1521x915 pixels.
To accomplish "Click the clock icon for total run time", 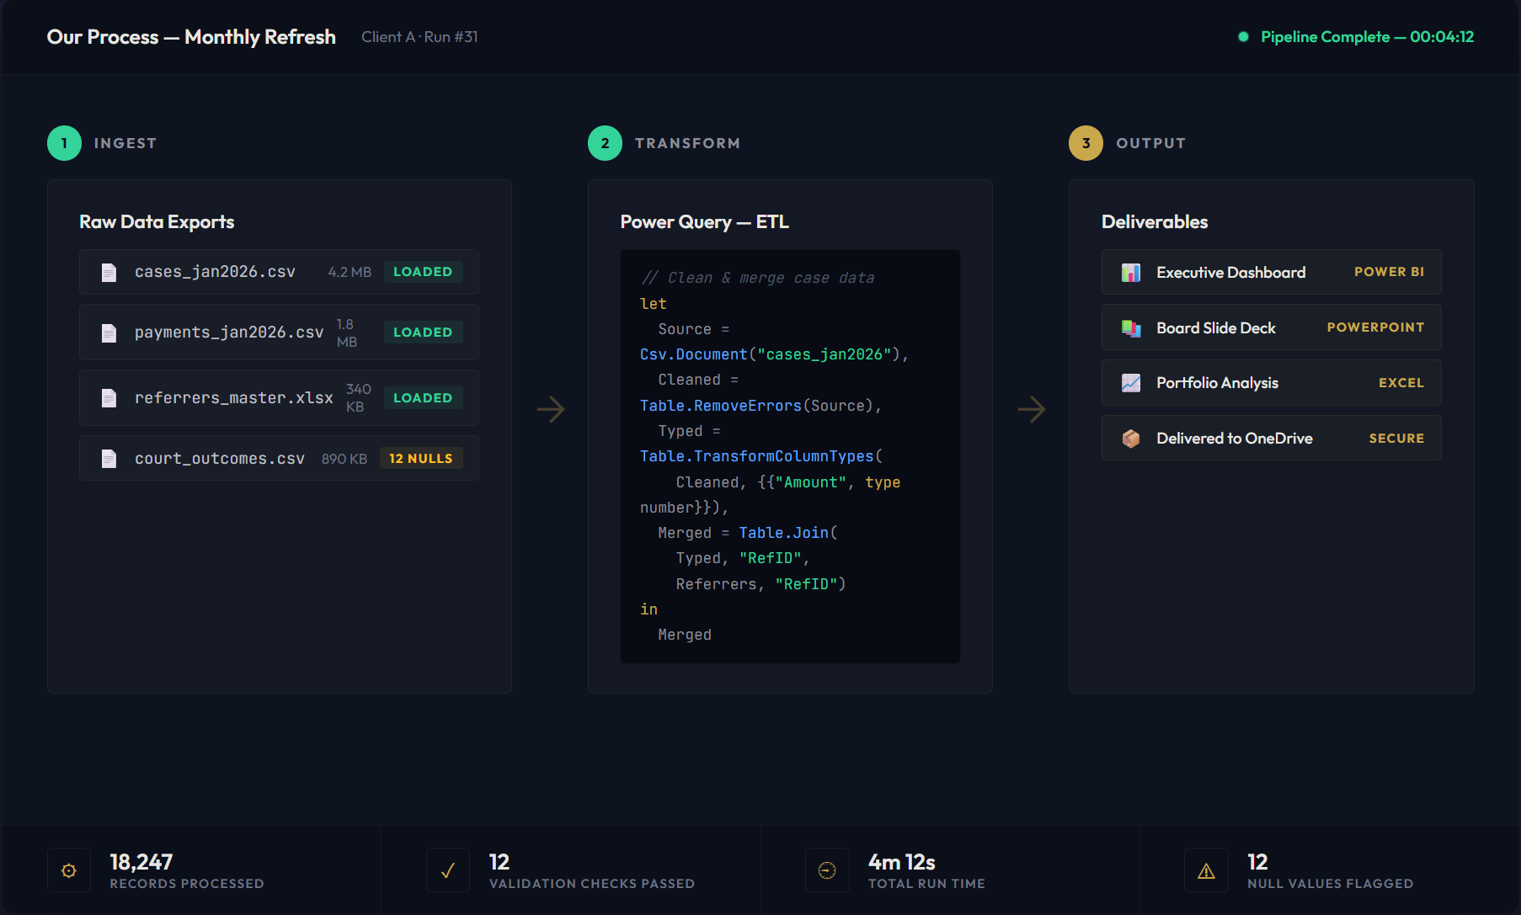I will 827,870.
